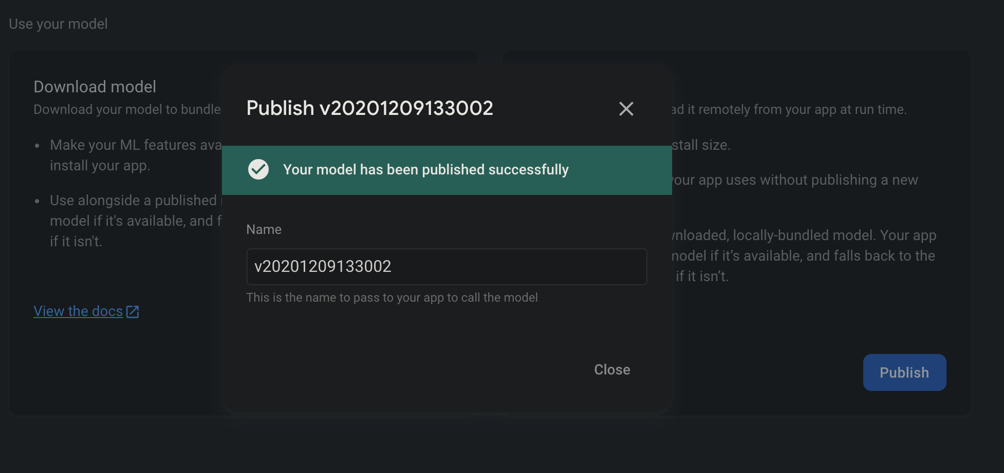This screenshot has width=1004, height=473.
Task: Click the "Download model" card heading
Action: [x=95, y=87]
